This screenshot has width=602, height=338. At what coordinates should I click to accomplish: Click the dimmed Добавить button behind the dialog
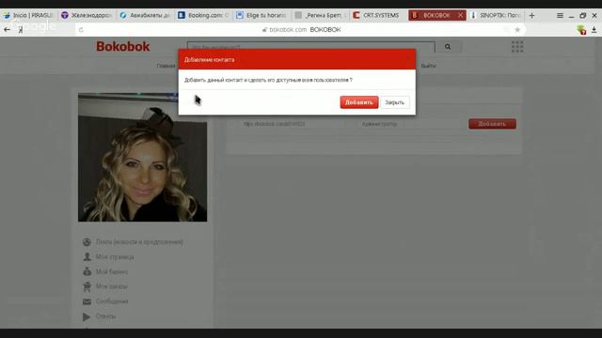492,124
